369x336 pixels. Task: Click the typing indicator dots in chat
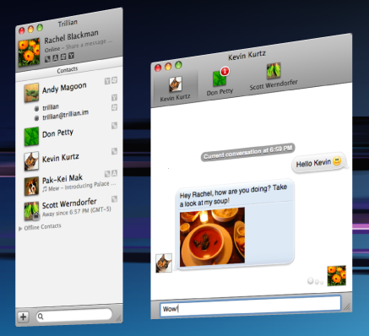coord(315,281)
